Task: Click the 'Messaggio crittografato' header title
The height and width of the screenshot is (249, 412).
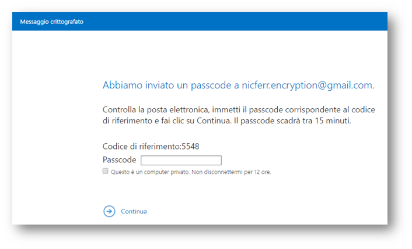Action: tap(51, 22)
